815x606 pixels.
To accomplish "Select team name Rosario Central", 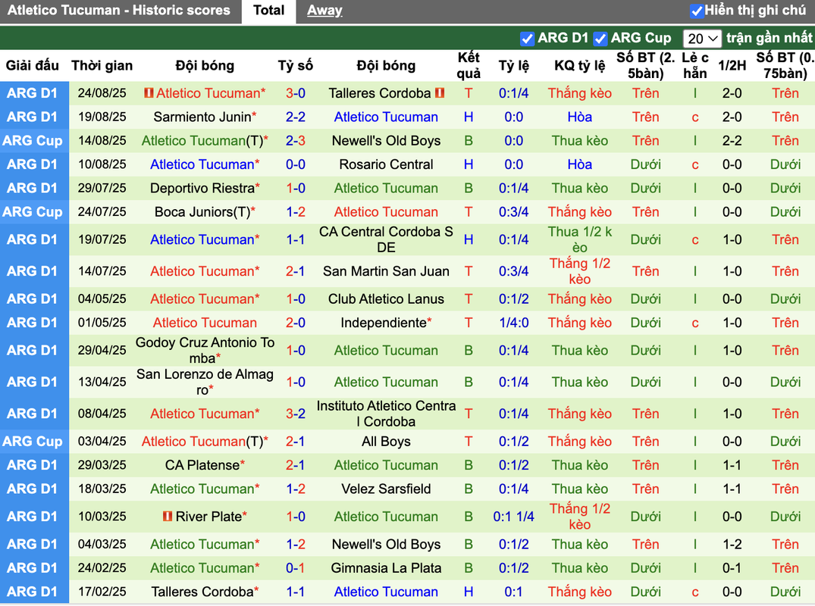I will [x=386, y=164].
